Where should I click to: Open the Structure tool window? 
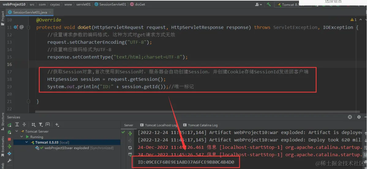[x=2, y=121]
